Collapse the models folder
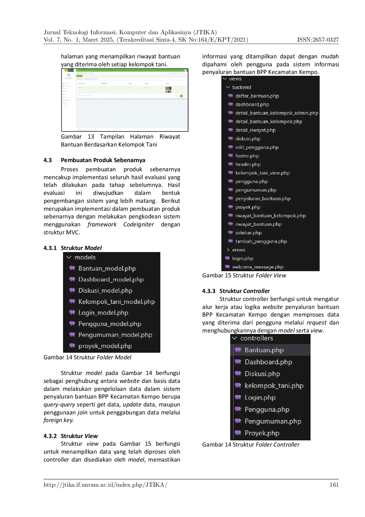Viewport: 365px width, 517px height. click(69, 257)
